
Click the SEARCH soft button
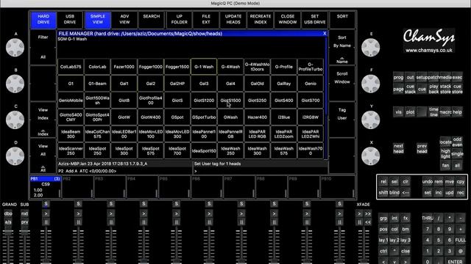152,20
